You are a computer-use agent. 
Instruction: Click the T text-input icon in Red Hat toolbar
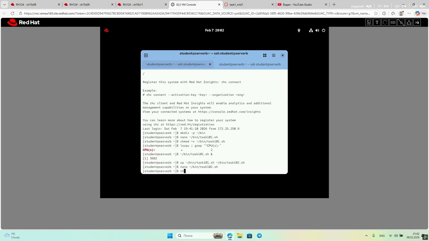click(377, 22)
